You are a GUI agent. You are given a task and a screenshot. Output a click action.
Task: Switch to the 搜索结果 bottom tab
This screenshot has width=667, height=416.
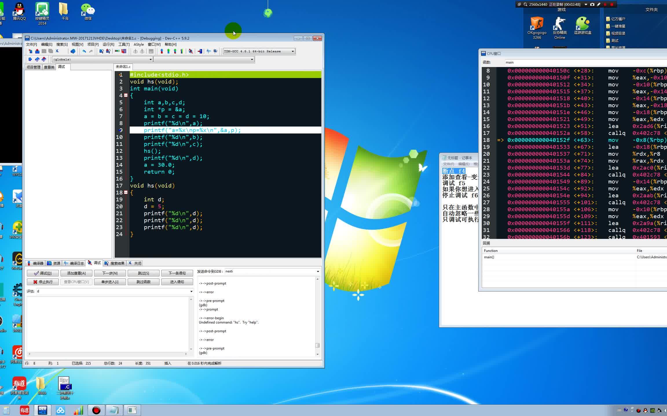point(114,263)
